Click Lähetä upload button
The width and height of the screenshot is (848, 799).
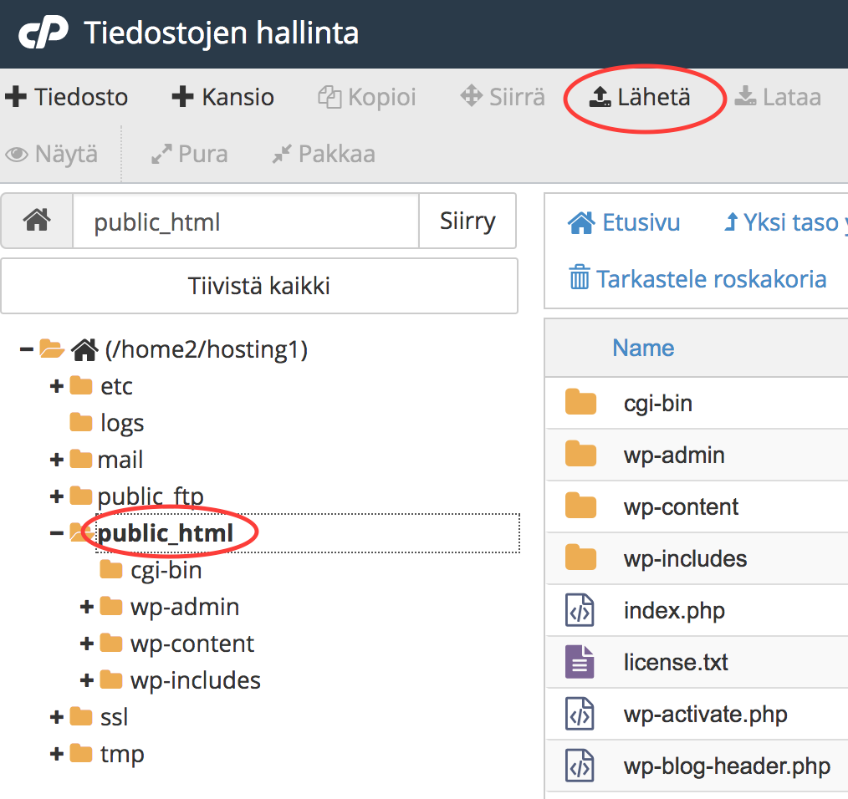click(641, 97)
